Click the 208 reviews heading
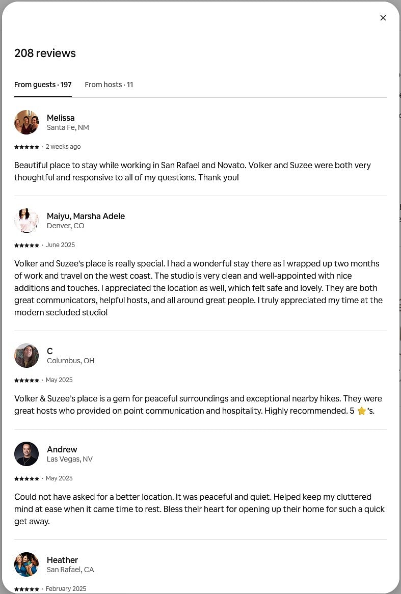Viewport: 401px width, 594px height. click(45, 53)
